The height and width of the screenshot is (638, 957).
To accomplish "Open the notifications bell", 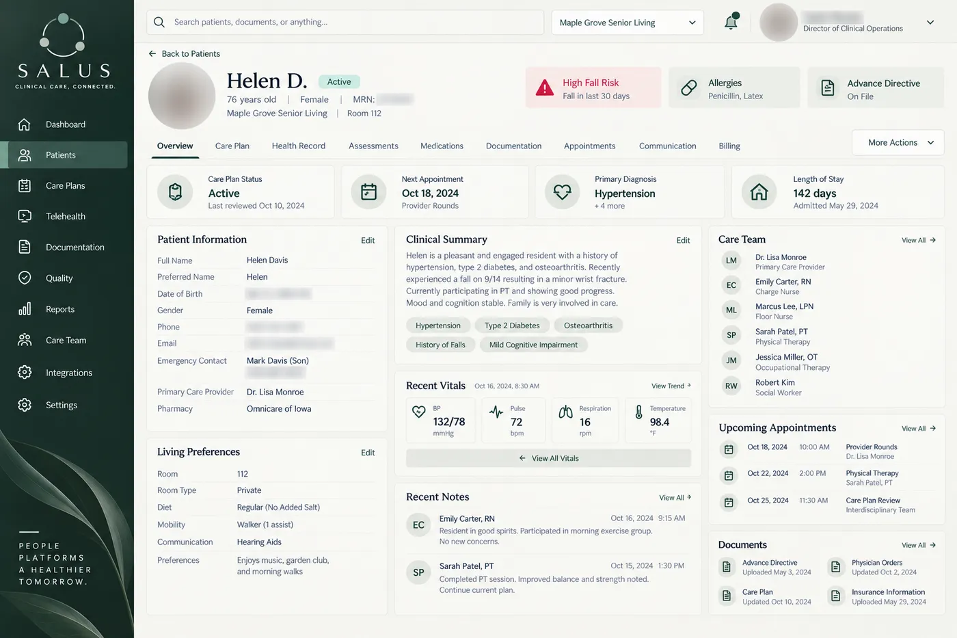I will pyautogui.click(x=731, y=22).
